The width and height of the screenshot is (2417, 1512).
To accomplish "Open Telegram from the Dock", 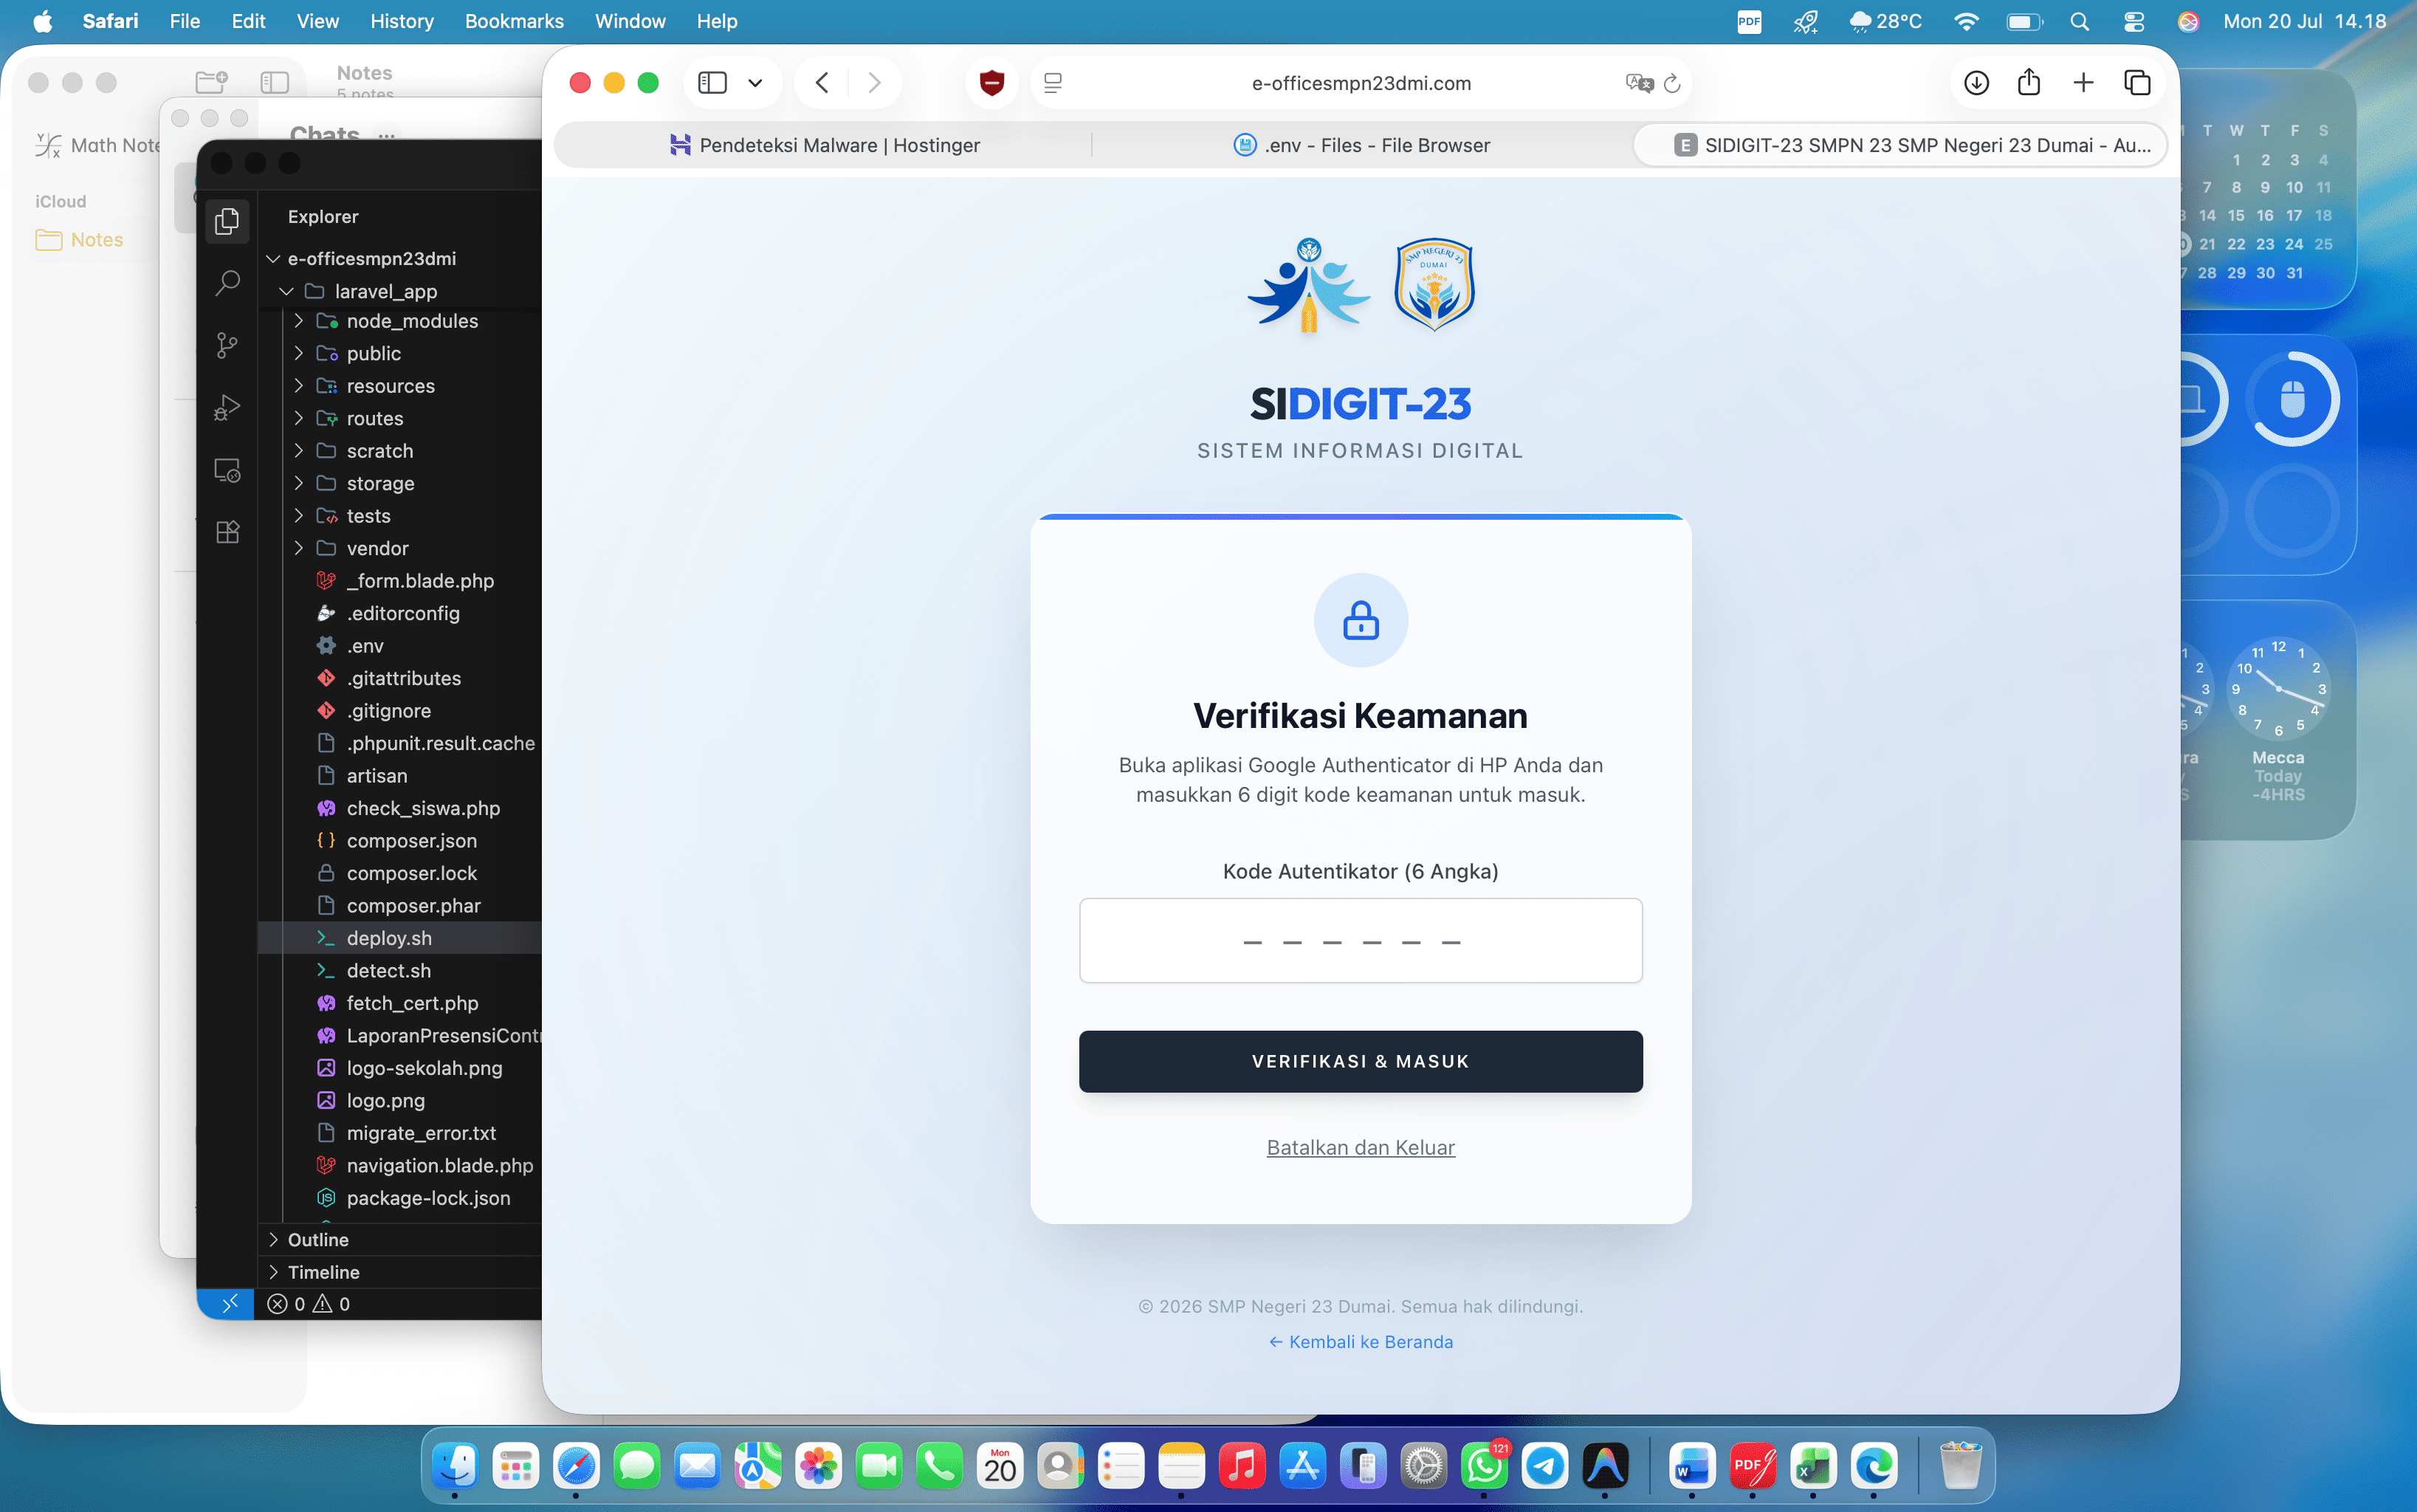I will tap(1545, 1466).
